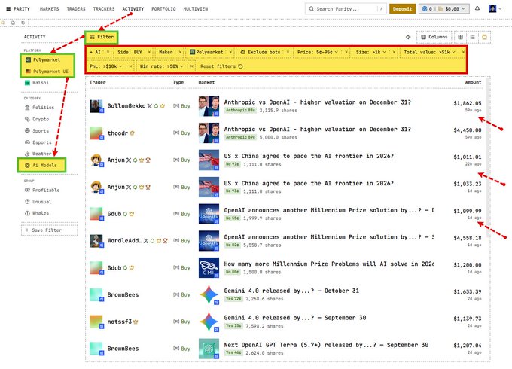Remove the Win rate filter chip
This screenshot has height=369, width=512.
point(192,66)
